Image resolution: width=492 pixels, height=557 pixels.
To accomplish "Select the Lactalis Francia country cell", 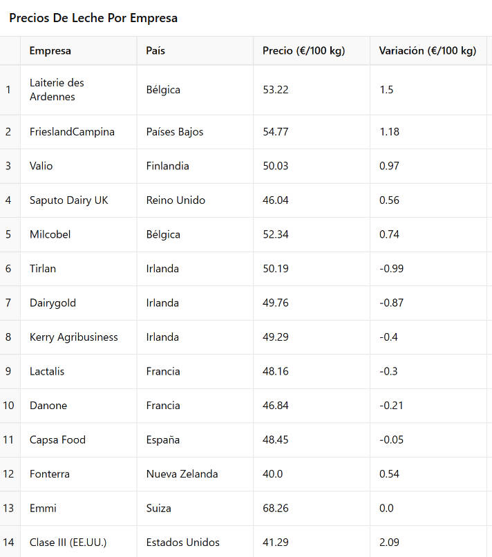I will pyautogui.click(x=195, y=371).
